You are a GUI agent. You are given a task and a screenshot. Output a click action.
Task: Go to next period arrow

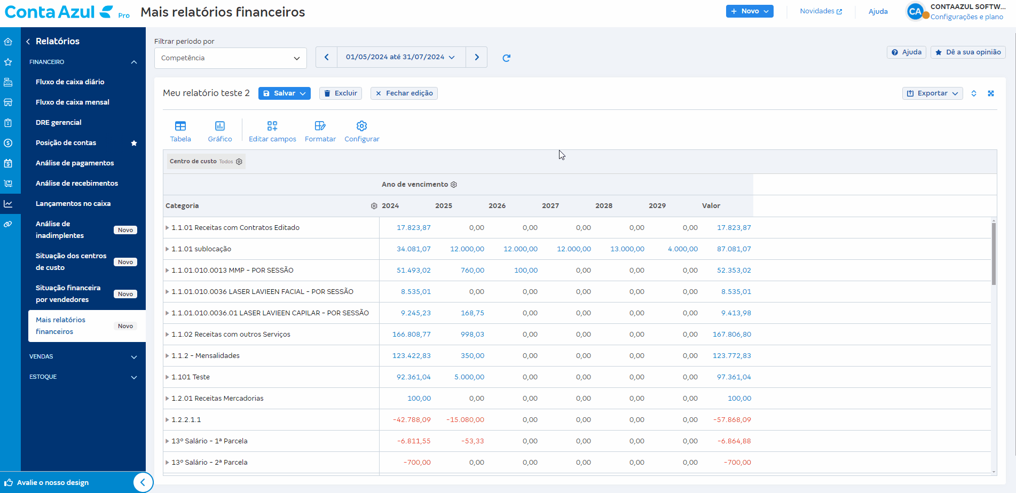477,57
